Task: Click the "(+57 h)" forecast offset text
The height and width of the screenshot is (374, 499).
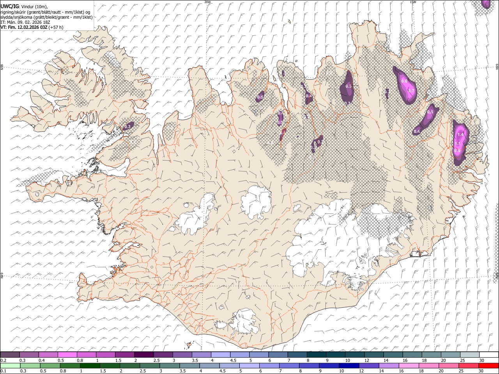Action: click(x=56, y=27)
